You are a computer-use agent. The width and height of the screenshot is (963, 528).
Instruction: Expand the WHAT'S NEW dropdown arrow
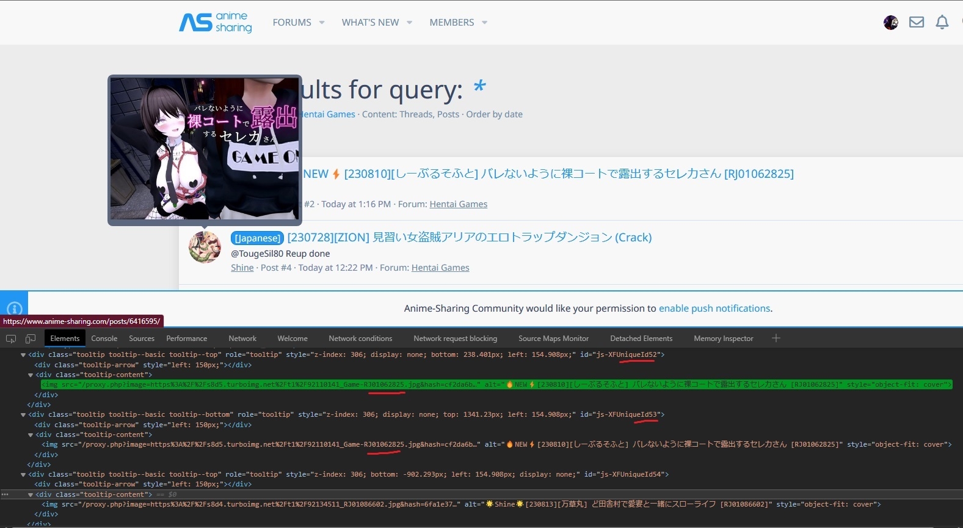point(409,23)
